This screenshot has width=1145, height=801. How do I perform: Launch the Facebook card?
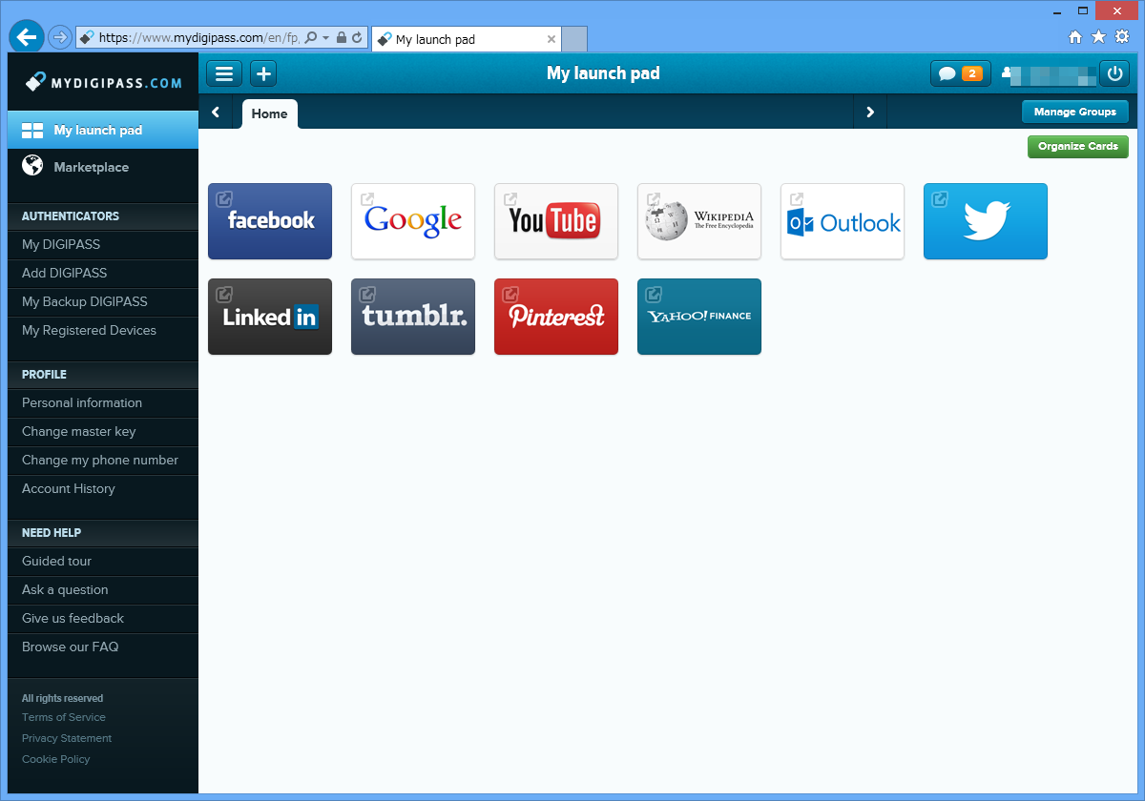click(x=270, y=221)
